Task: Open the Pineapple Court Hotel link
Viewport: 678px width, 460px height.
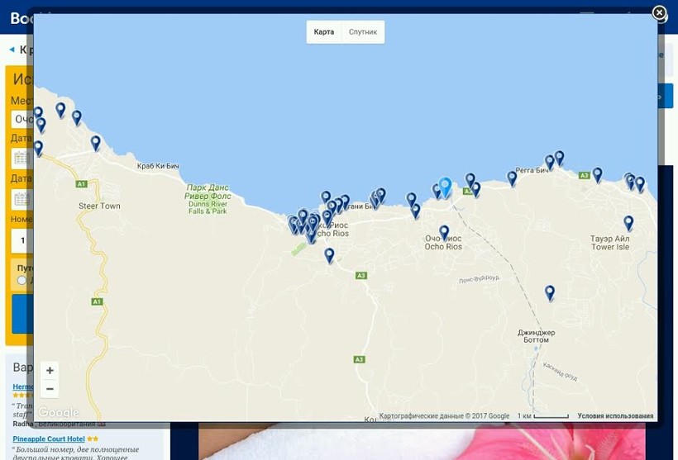Action: pos(49,439)
